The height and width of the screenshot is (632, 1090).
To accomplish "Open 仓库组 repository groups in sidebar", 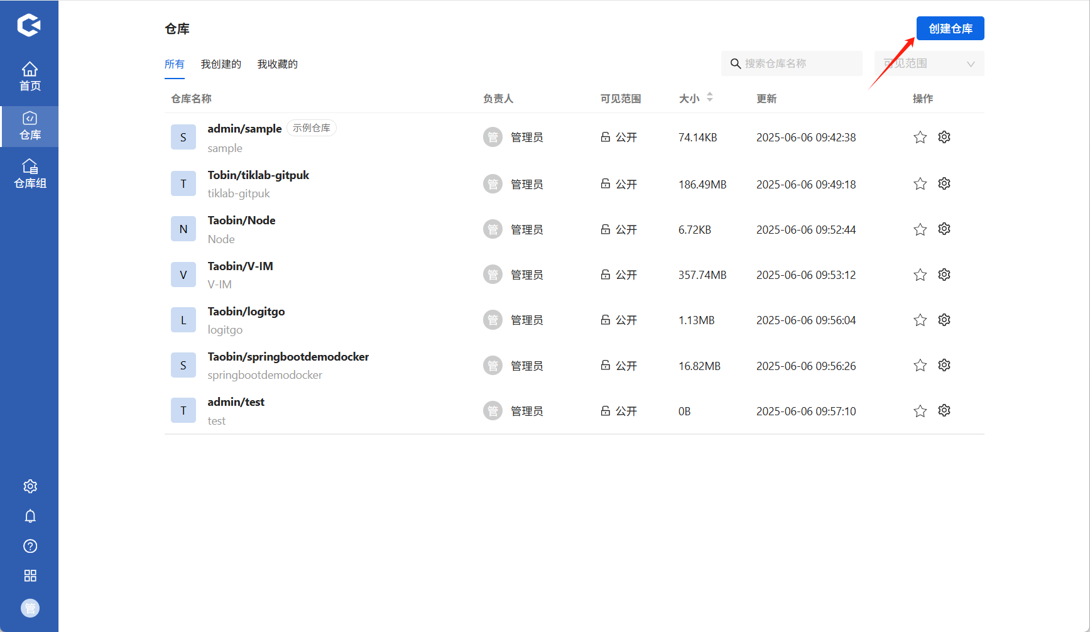I will point(30,174).
